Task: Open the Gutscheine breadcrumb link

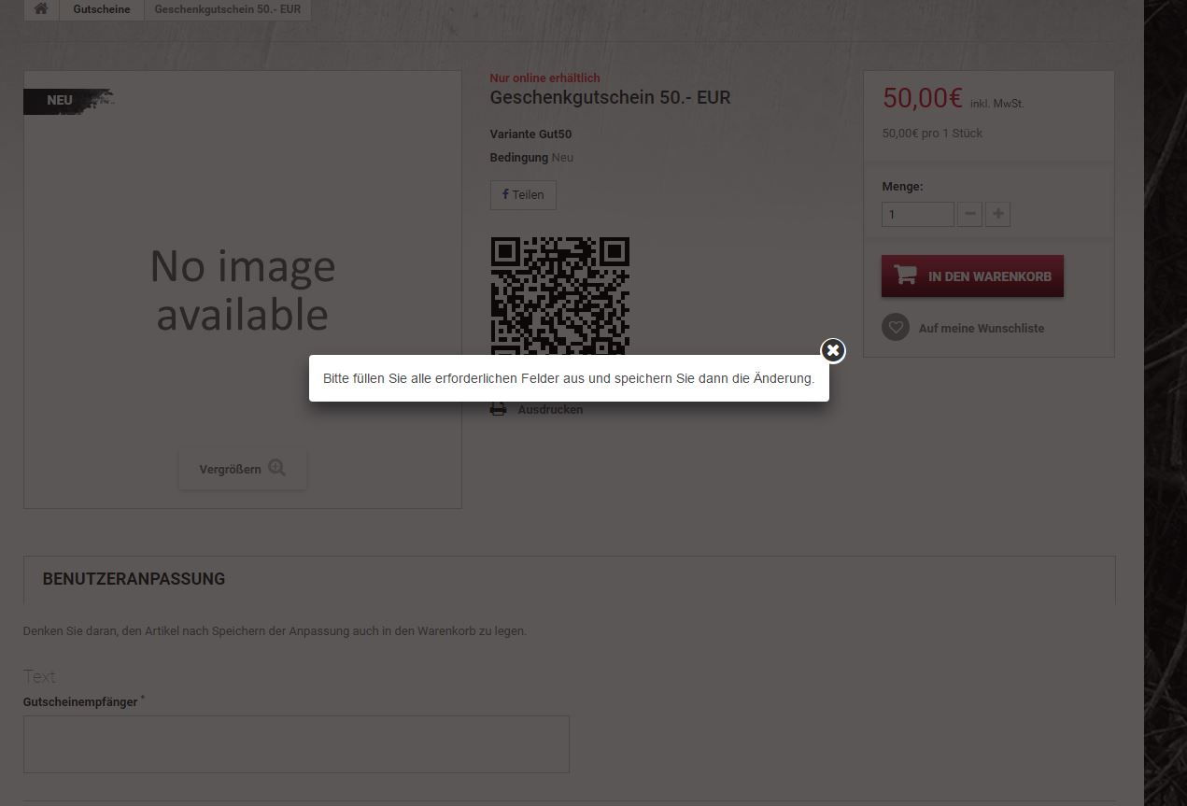Action: tap(102, 9)
